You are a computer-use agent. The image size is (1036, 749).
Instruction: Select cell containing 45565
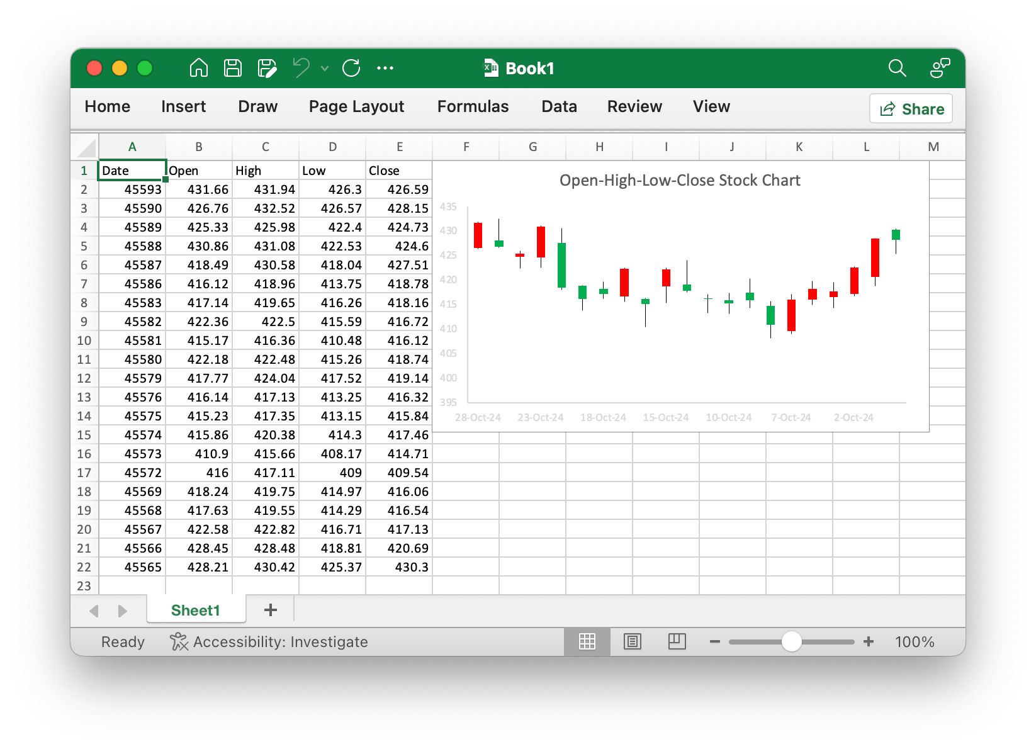point(132,567)
